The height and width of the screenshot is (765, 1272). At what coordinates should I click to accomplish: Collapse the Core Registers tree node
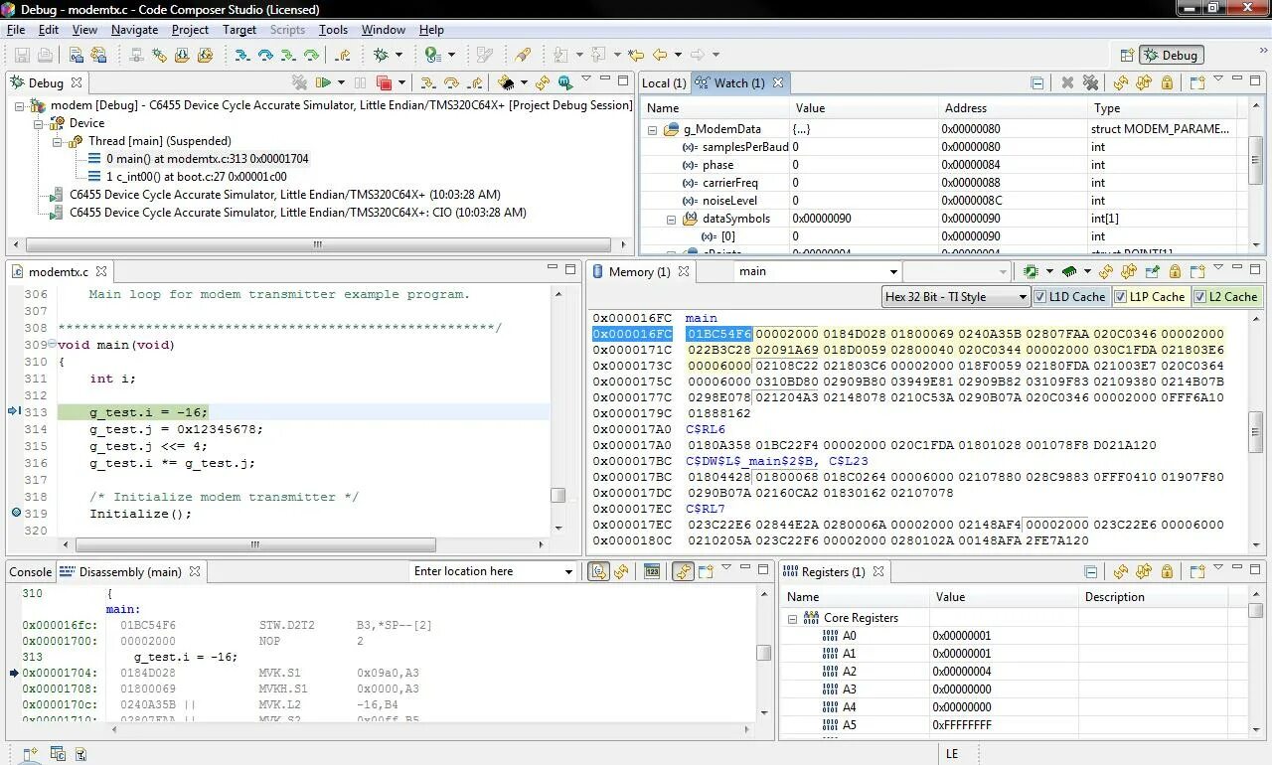click(x=793, y=618)
